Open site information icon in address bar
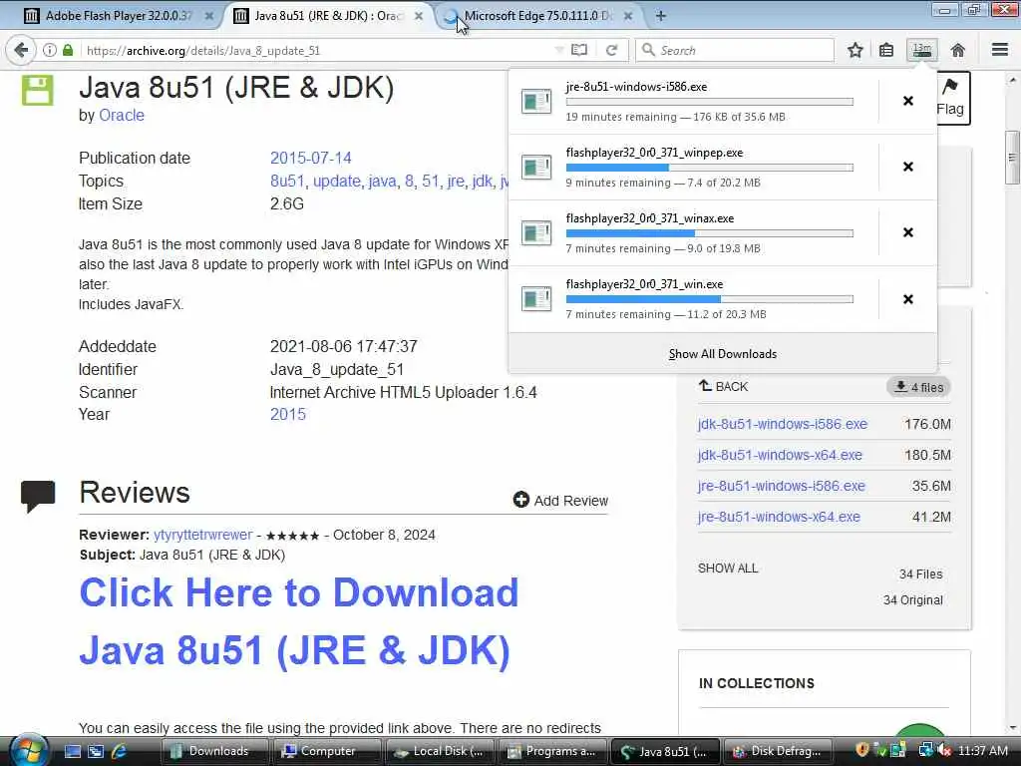 click(x=50, y=50)
